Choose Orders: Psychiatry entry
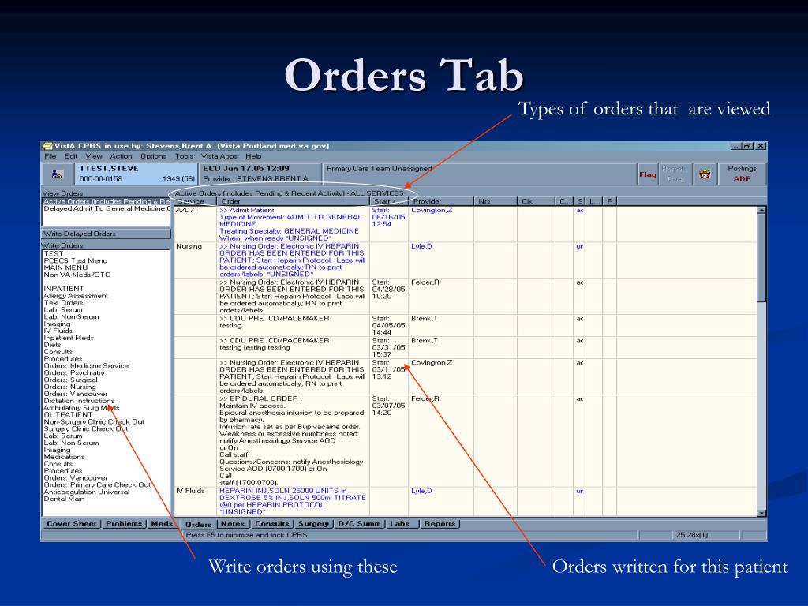 73,373
